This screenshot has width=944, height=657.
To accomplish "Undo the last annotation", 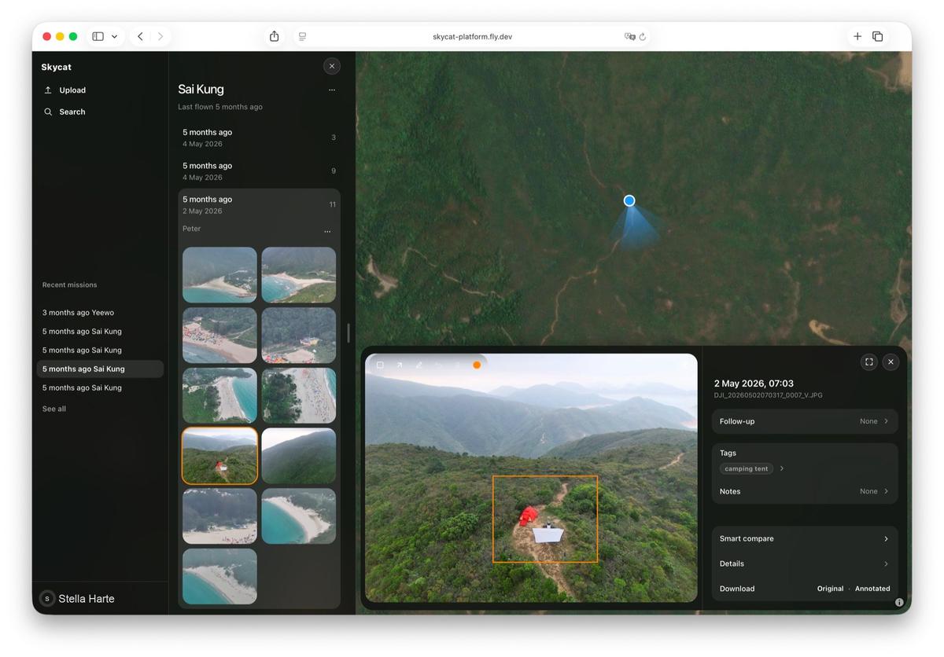I will tap(438, 365).
